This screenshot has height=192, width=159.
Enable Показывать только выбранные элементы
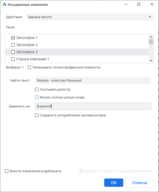click(x=29, y=67)
